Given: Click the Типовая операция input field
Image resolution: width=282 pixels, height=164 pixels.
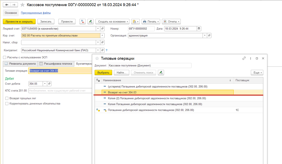Looking at the screenshot, I should point(60,71).
